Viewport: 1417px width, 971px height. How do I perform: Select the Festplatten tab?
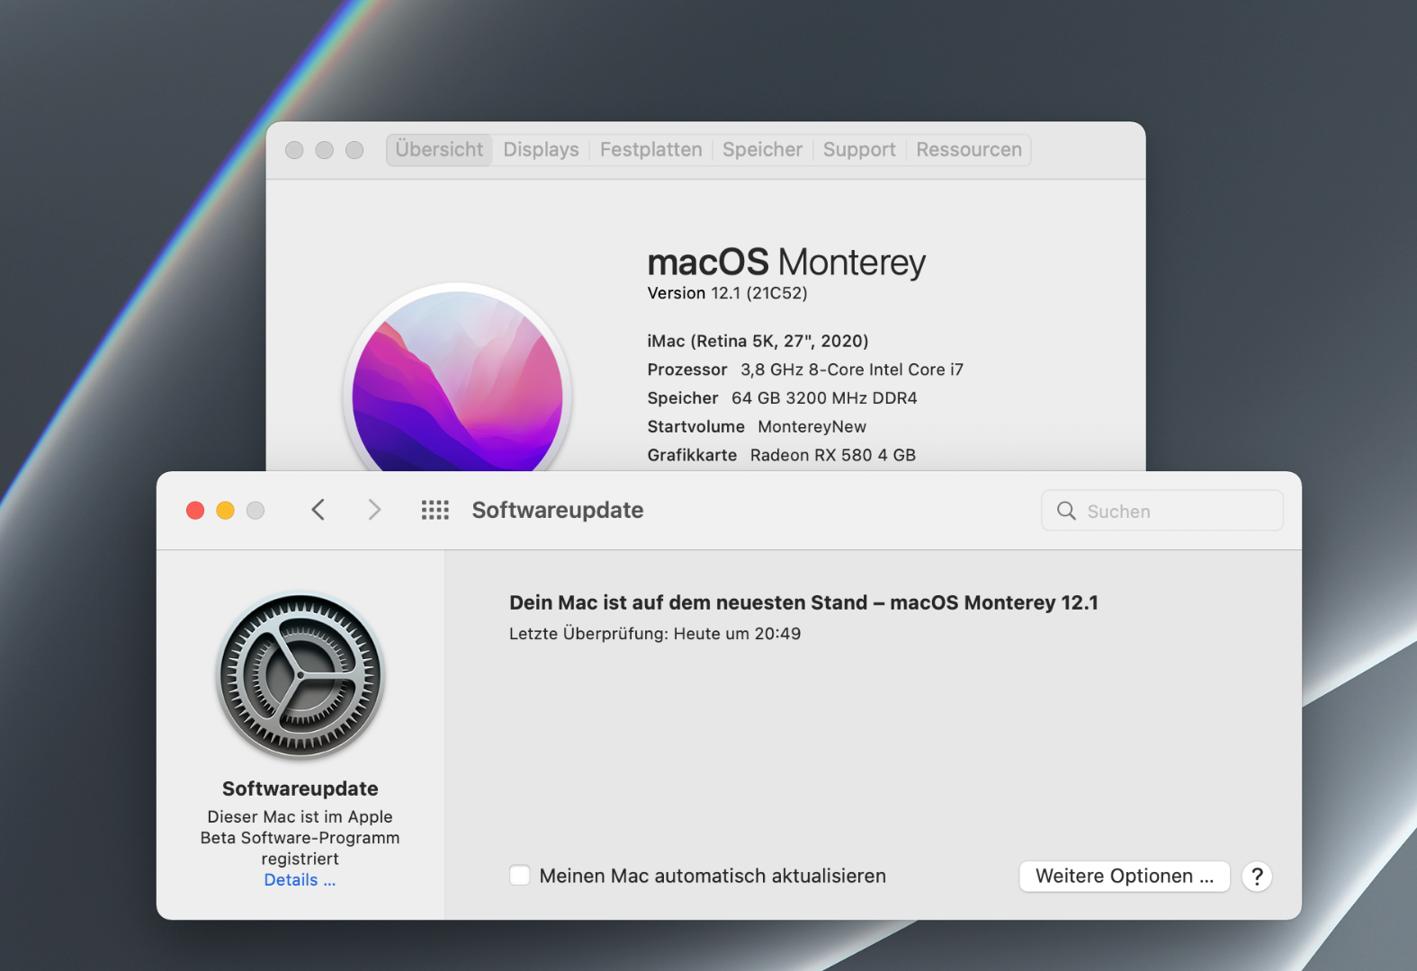650,149
